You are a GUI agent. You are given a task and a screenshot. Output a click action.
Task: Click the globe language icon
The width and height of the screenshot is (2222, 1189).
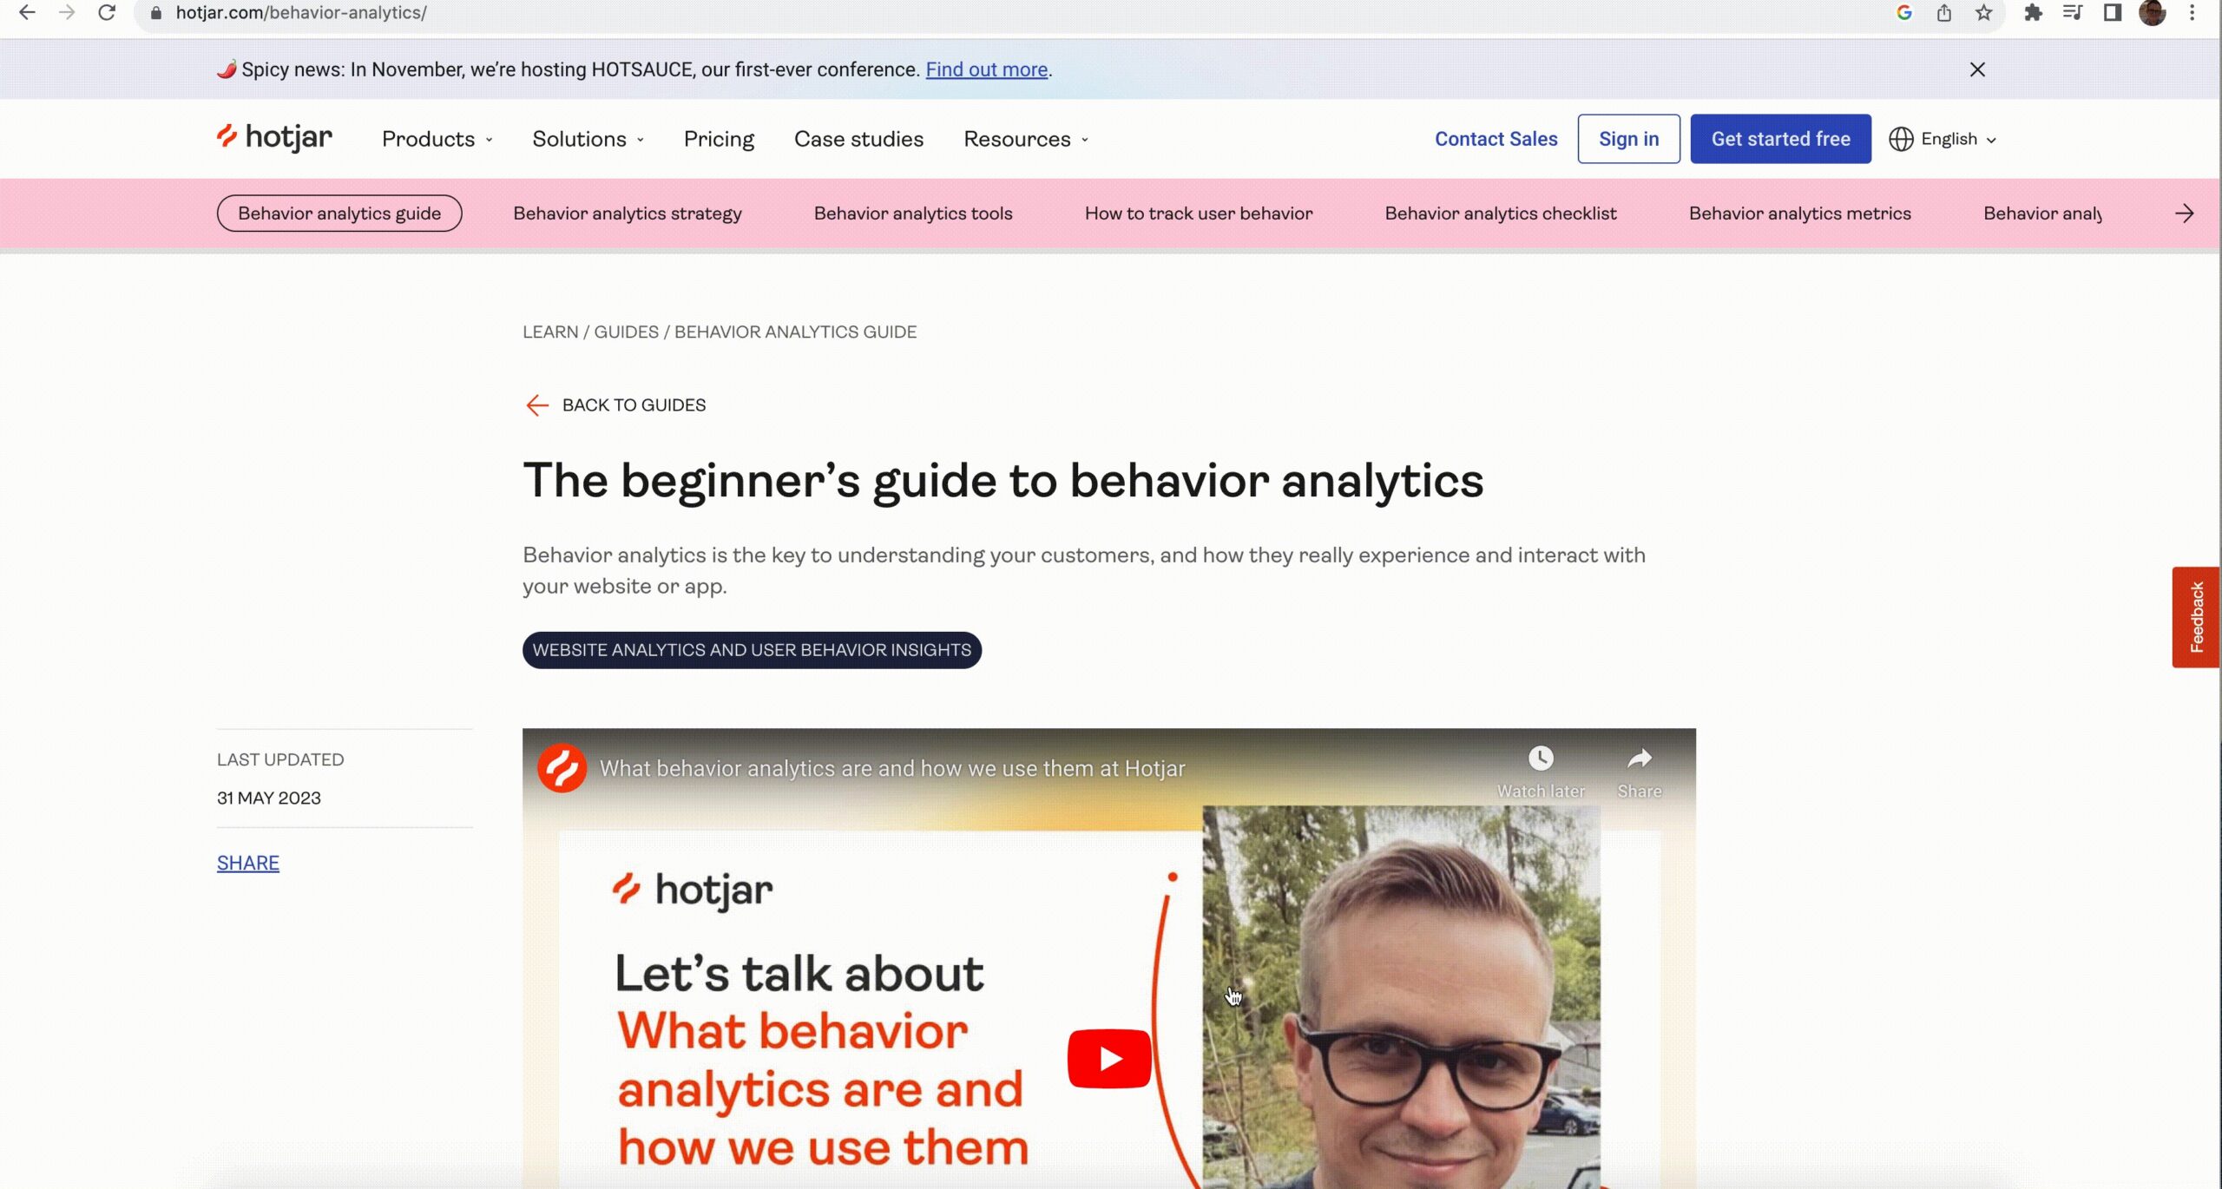1901,139
